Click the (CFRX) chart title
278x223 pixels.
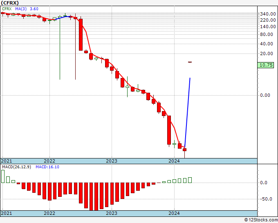pyautogui.click(x=10, y=3)
